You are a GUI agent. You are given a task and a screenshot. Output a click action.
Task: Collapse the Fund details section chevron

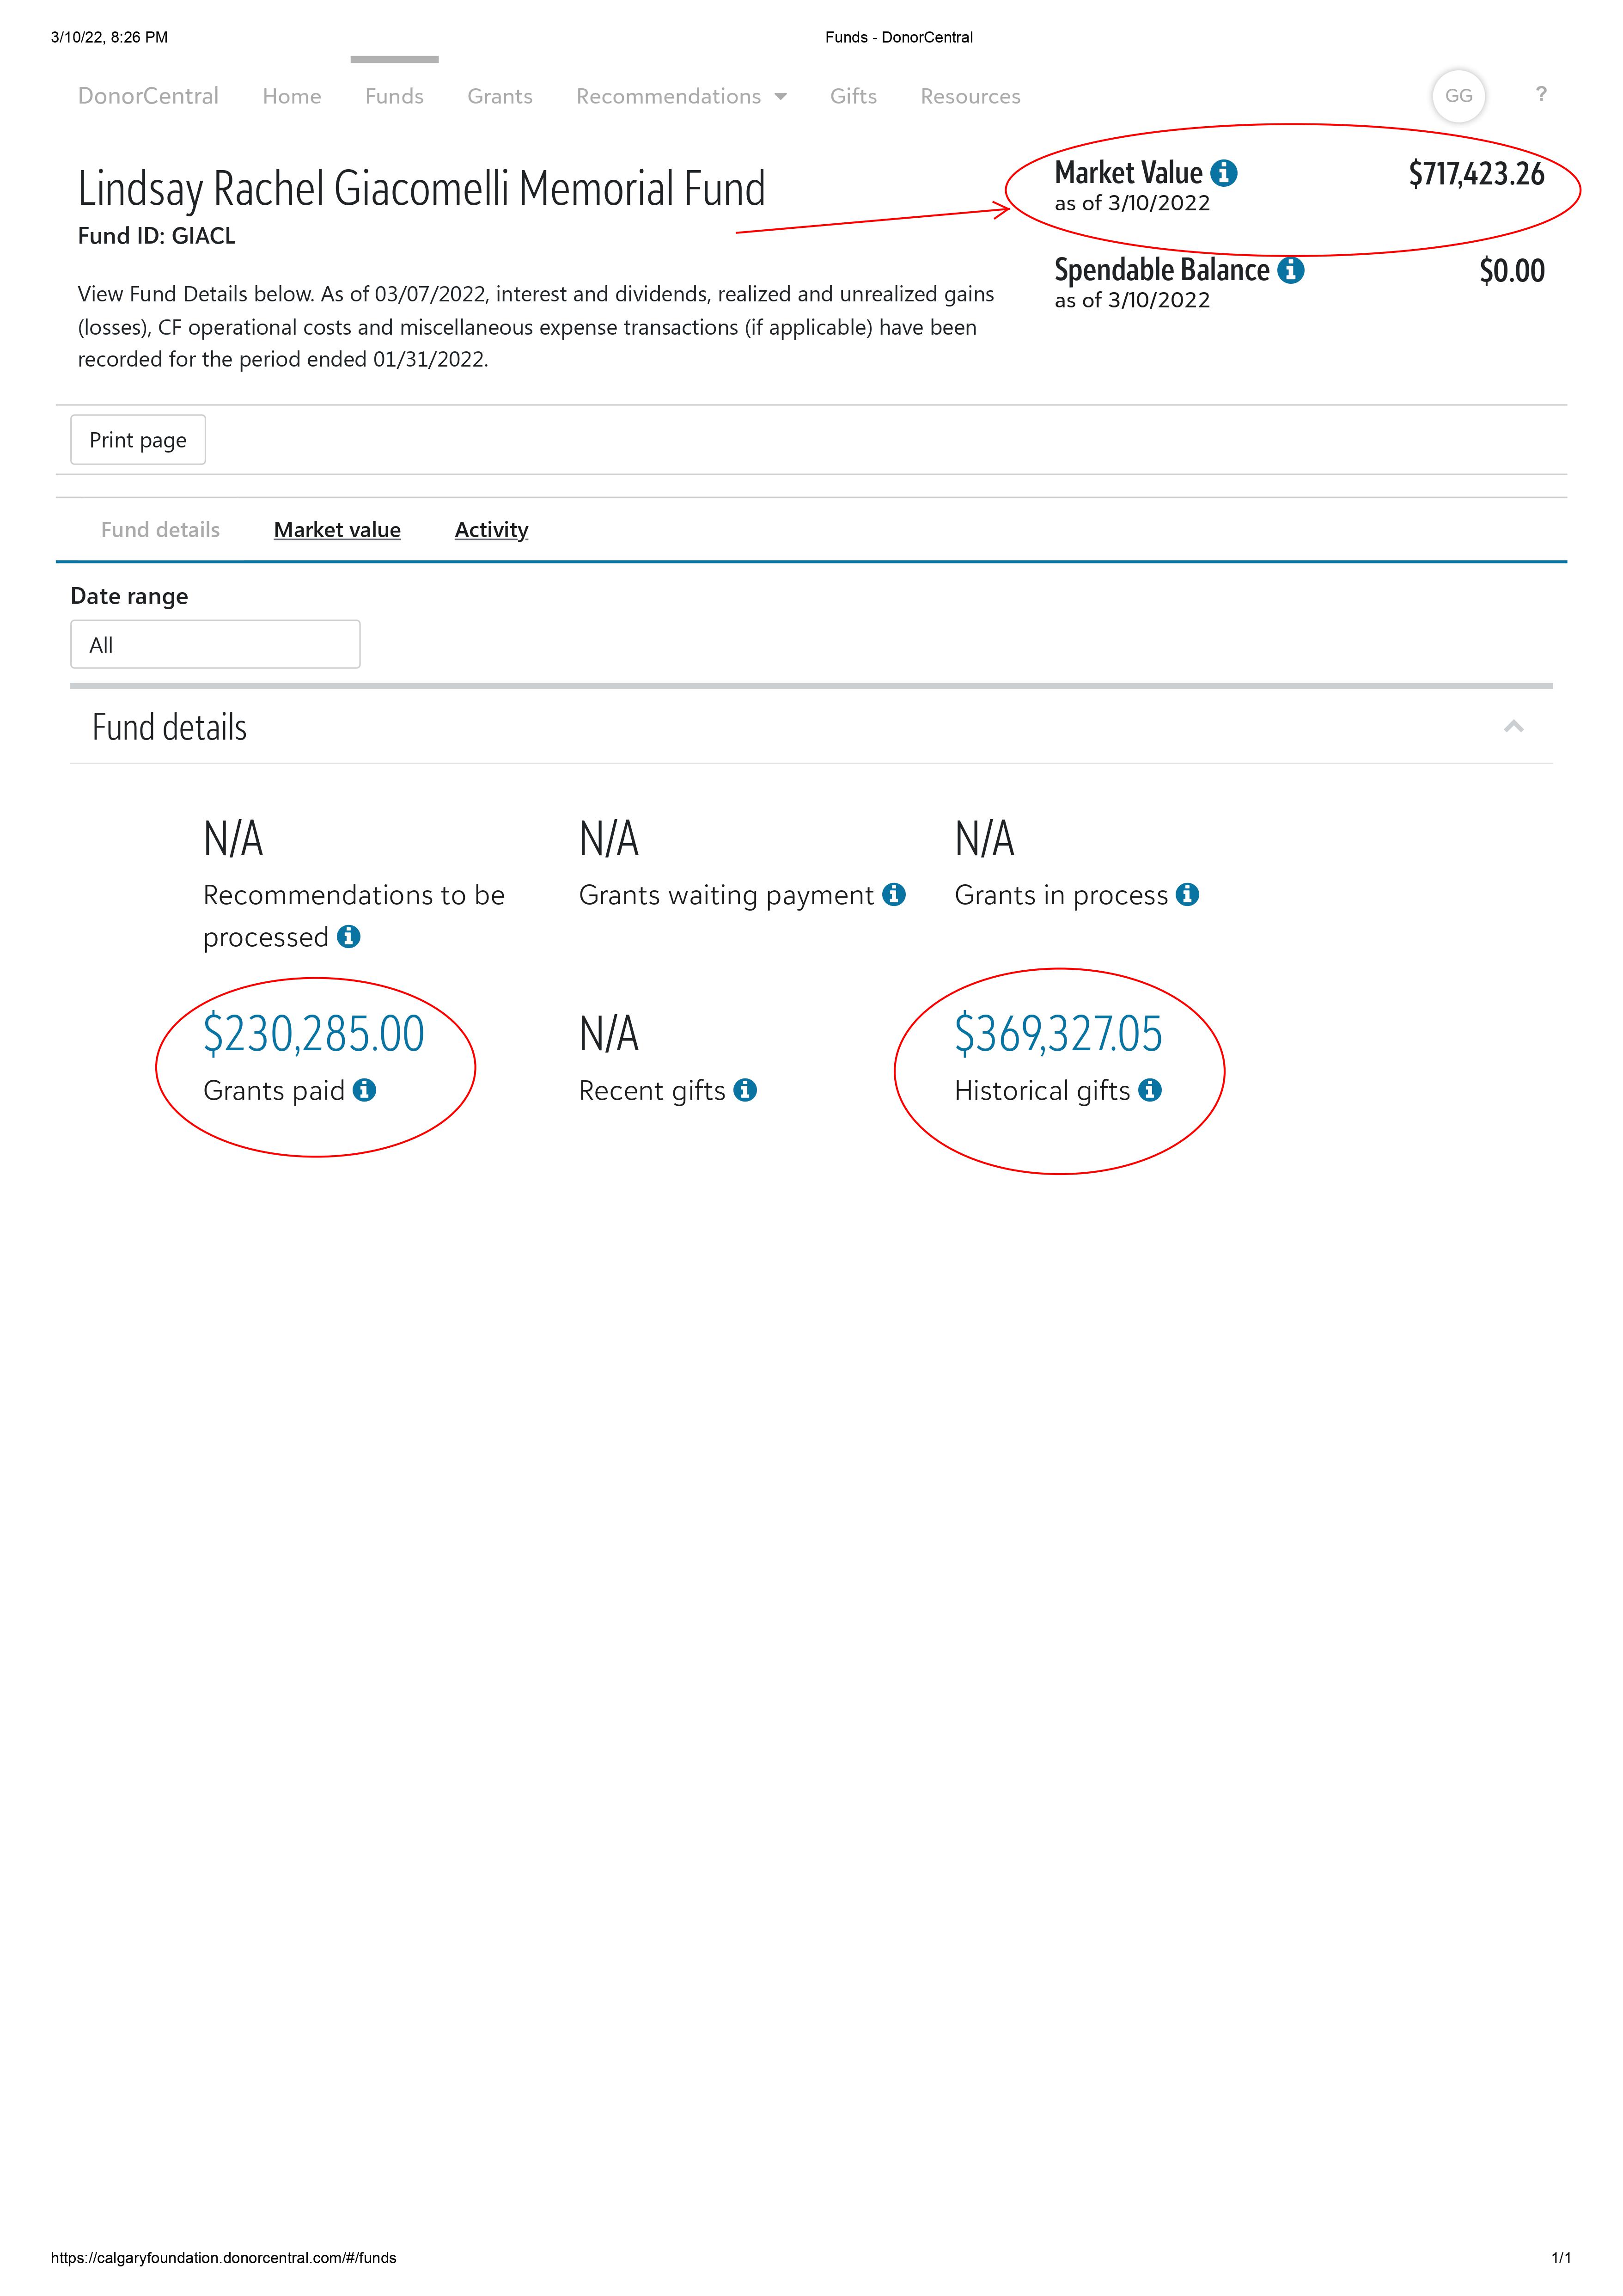tap(1513, 727)
